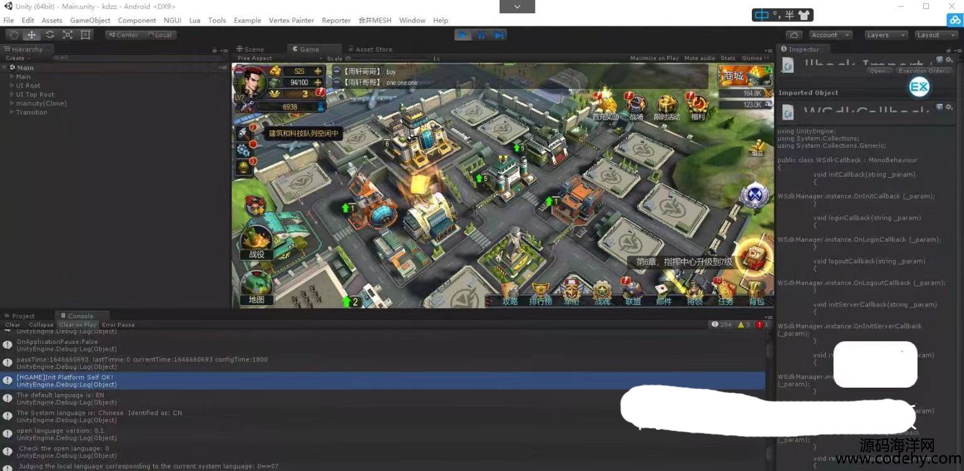This screenshot has width=964, height=471.
Task: Open the GameObject menu
Action: 90,20
